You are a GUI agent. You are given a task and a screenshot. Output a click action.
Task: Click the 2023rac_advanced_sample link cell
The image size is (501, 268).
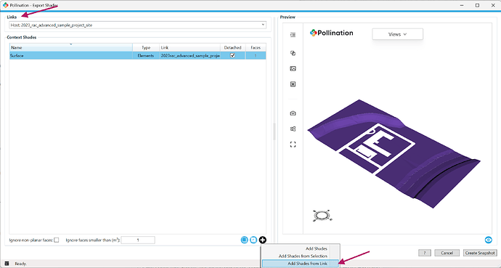pyautogui.click(x=190, y=56)
